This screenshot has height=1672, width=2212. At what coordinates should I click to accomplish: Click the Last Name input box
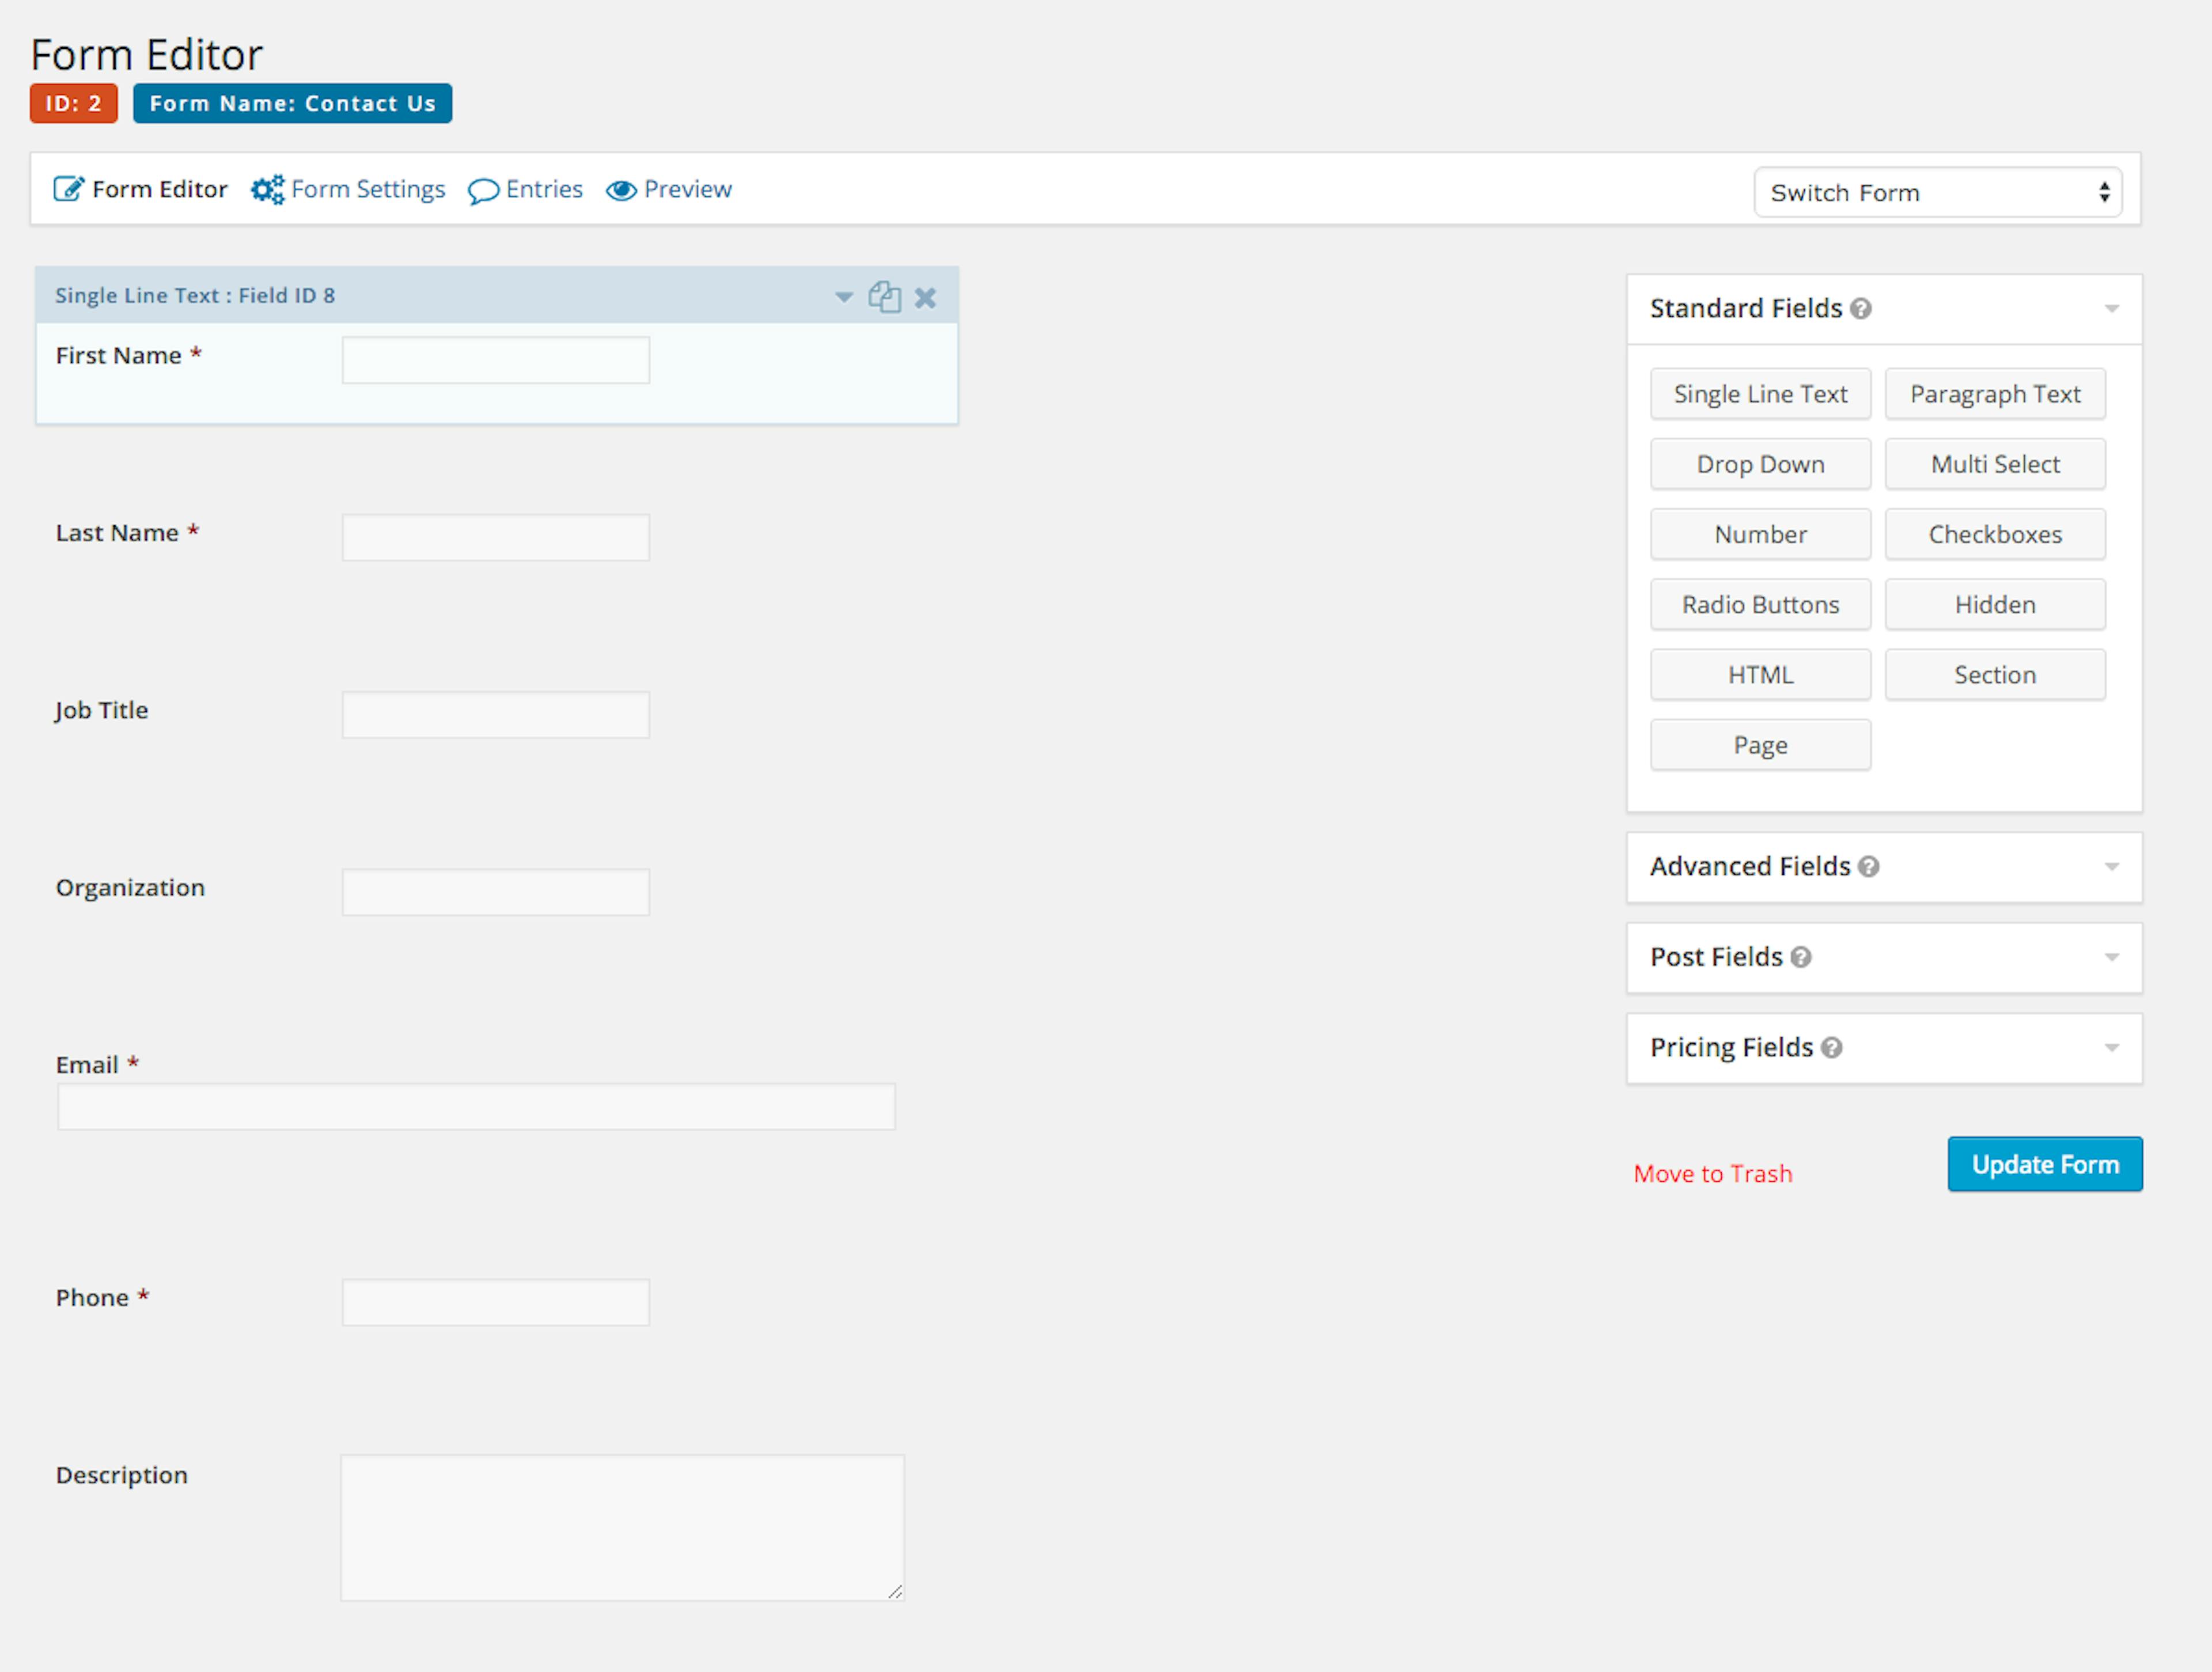click(496, 537)
